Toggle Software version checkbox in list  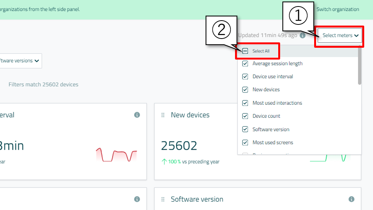tap(245, 129)
